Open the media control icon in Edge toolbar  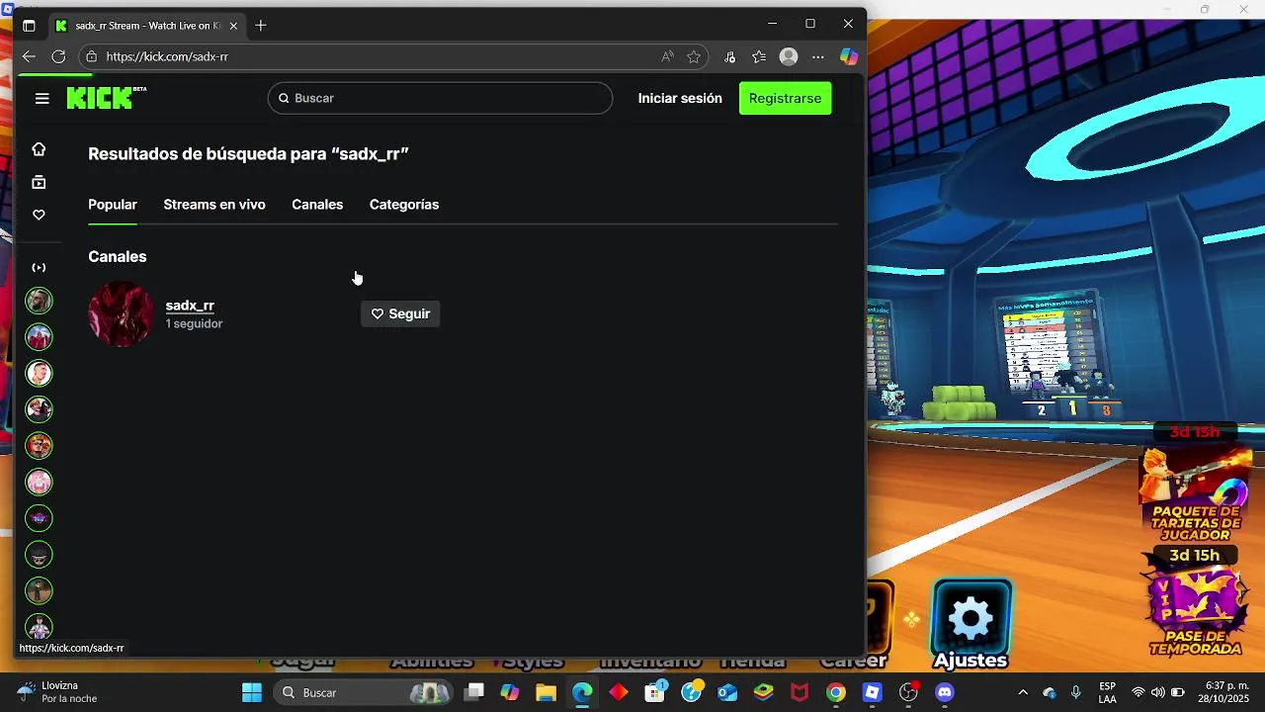tap(729, 56)
